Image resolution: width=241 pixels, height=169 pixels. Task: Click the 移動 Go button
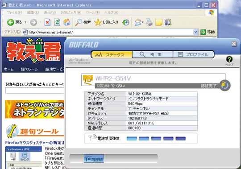tap(208, 32)
